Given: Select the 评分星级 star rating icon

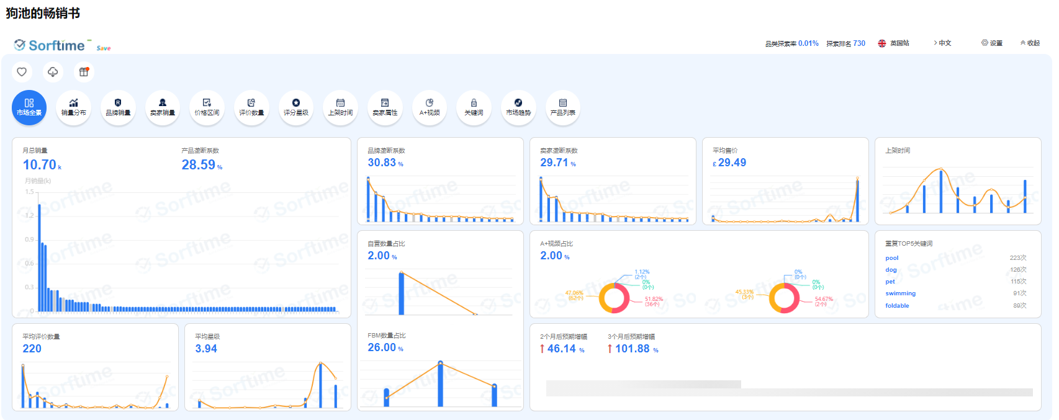Looking at the screenshot, I should (x=296, y=107).
